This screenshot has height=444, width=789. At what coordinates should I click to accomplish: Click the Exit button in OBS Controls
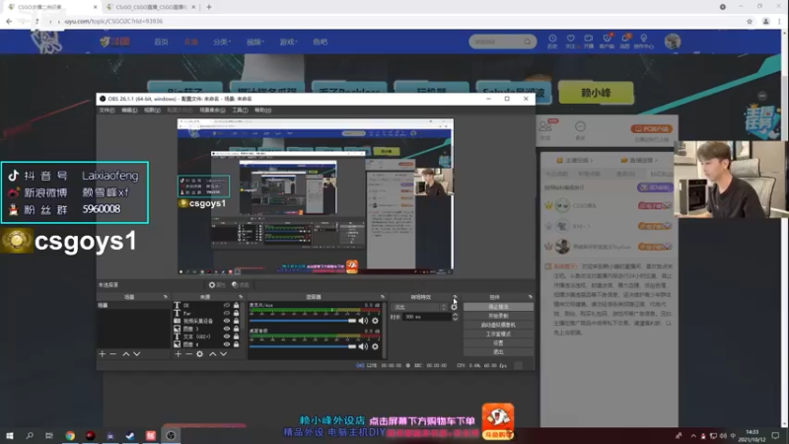pyautogui.click(x=498, y=352)
